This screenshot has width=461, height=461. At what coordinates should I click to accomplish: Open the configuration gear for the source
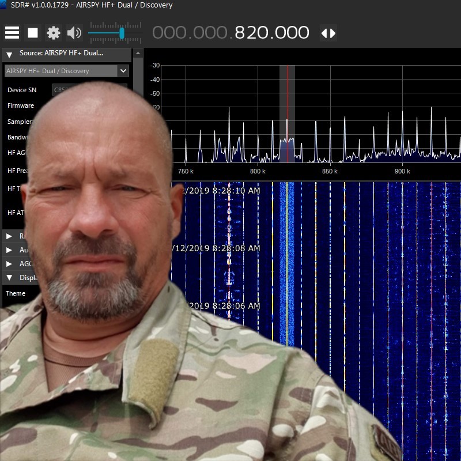pyautogui.click(x=54, y=33)
